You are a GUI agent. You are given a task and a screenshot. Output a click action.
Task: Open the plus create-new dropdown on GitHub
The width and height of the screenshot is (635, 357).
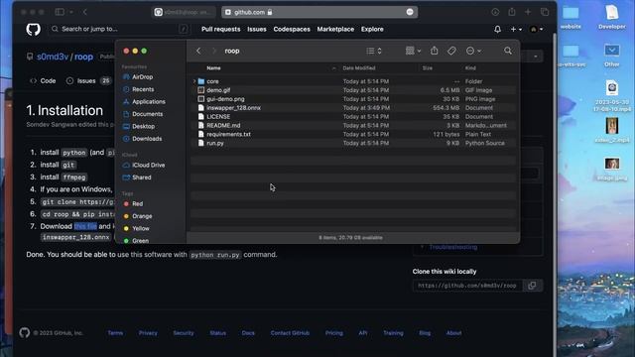coord(516,29)
